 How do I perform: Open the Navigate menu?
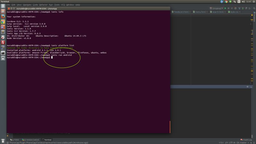[27, 5]
